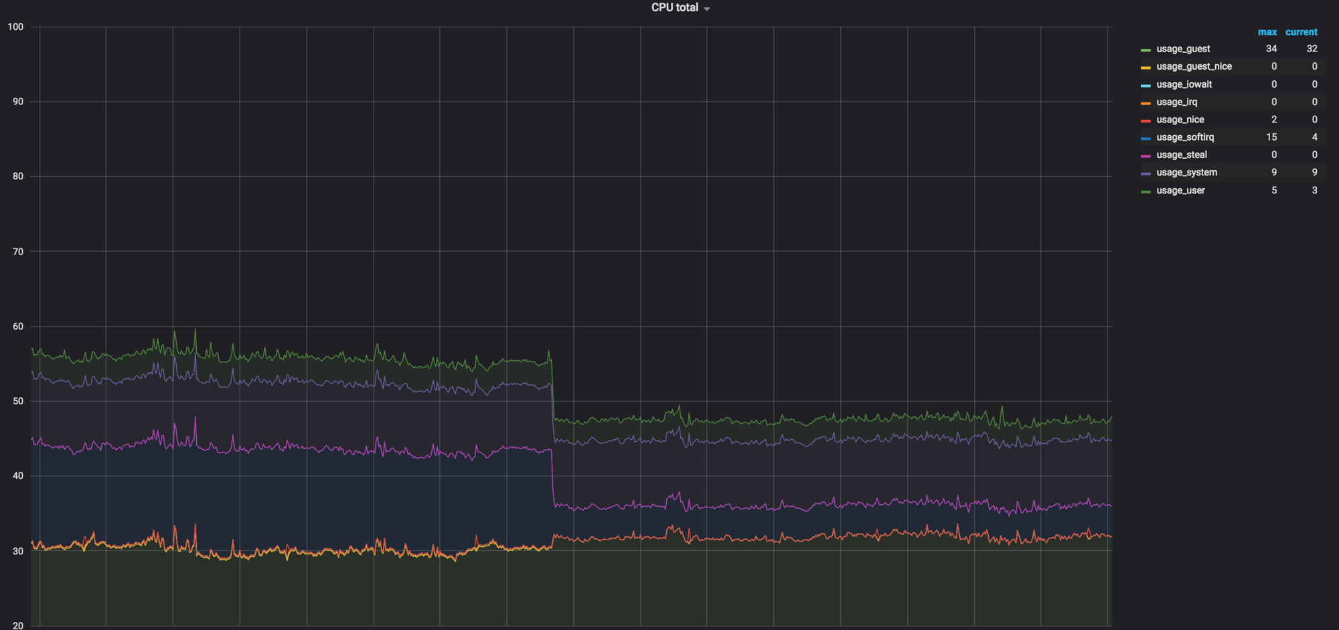Open color picker for usage_steal swatch

tap(1146, 156)
